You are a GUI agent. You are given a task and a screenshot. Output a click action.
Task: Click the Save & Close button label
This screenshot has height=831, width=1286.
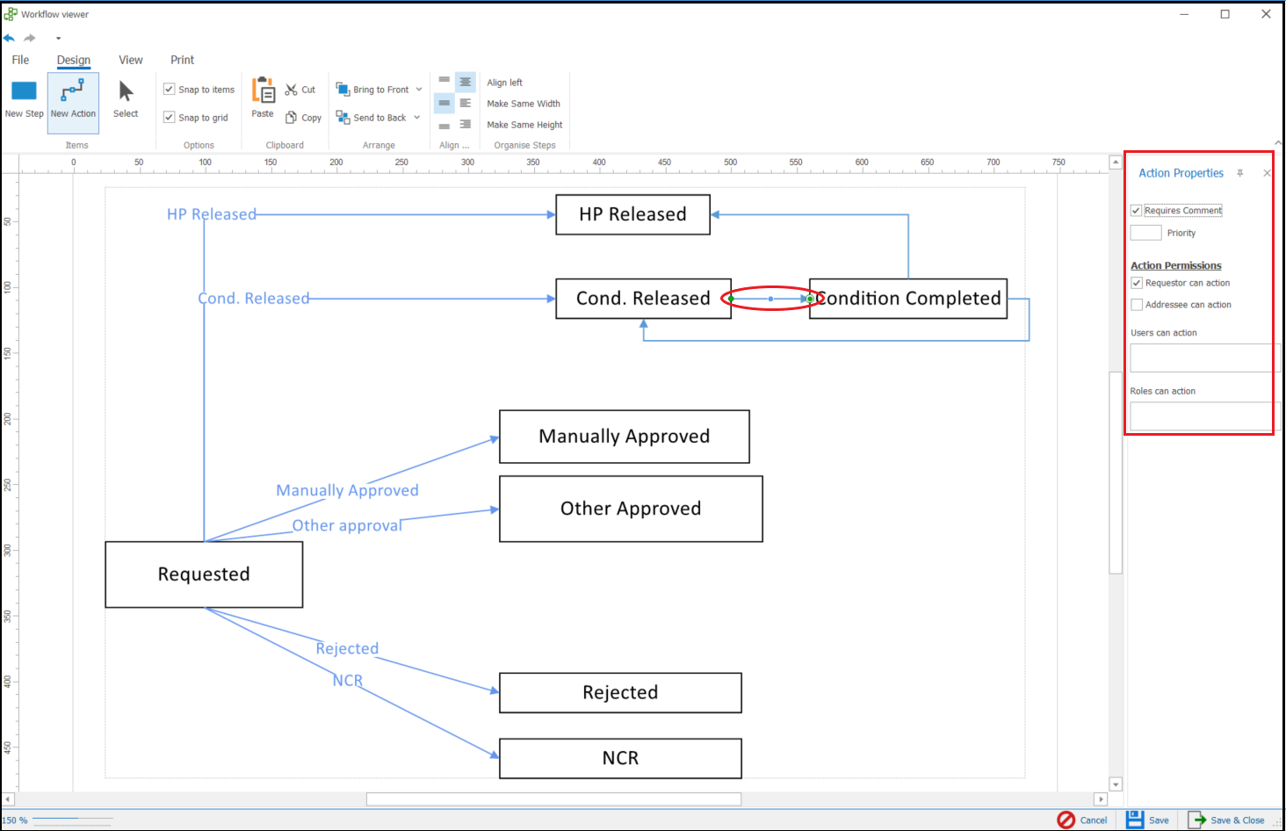click(1238, 820)
